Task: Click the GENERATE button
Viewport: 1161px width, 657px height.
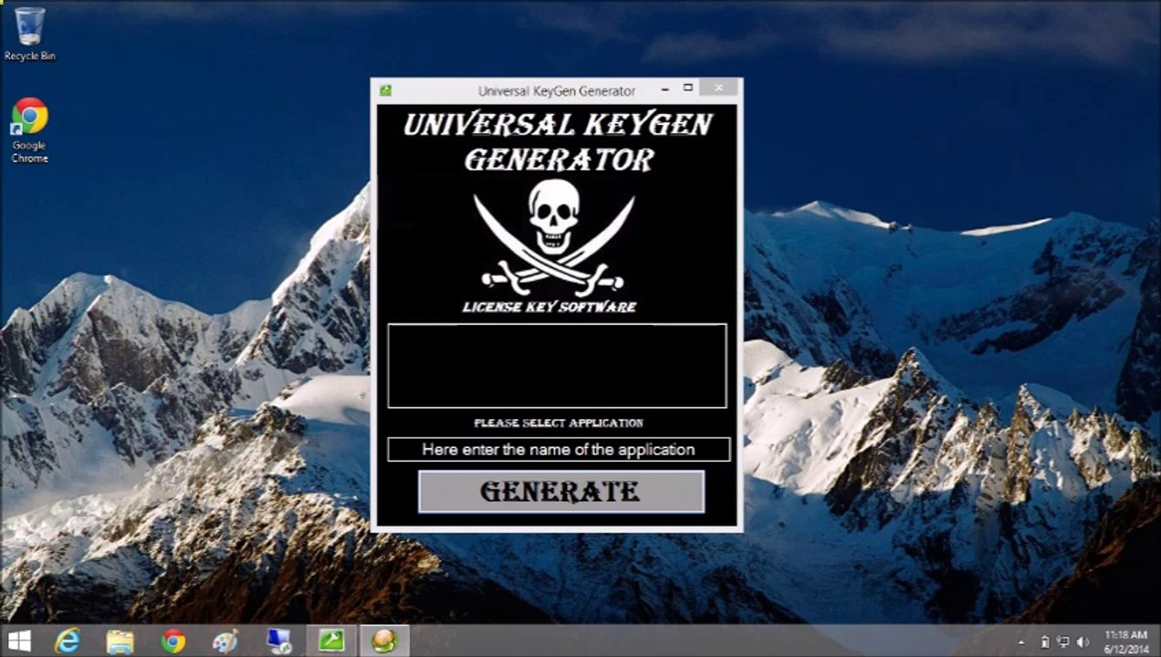Action: [560, 492]
